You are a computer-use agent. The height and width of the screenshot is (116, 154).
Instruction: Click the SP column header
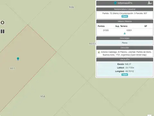[146, 26]
